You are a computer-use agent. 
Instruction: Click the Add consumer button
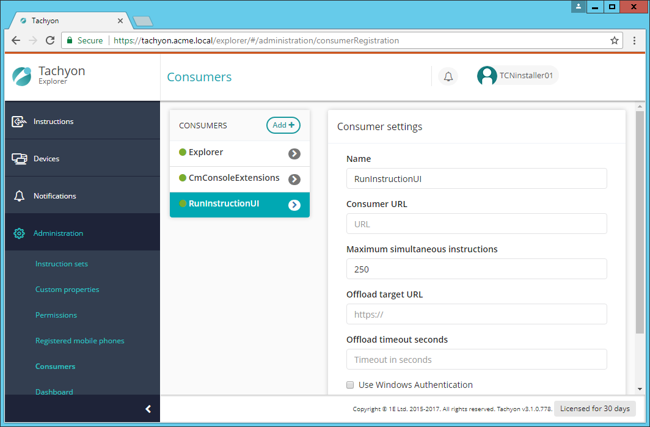(283, 125)
